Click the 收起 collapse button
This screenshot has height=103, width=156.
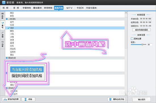[28, 99]
